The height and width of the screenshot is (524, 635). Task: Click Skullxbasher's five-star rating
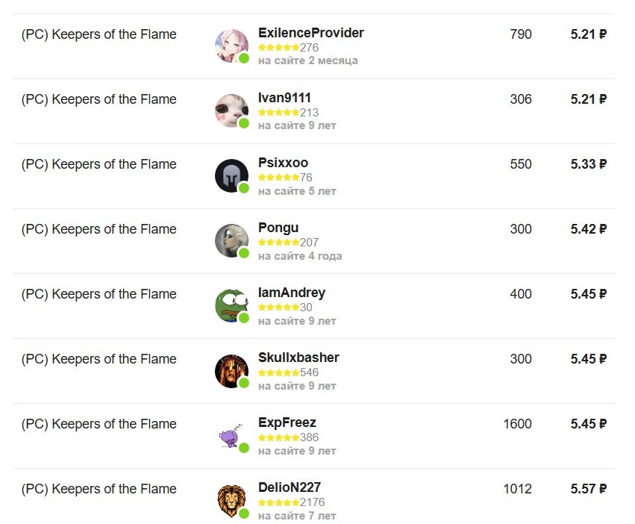278,372
